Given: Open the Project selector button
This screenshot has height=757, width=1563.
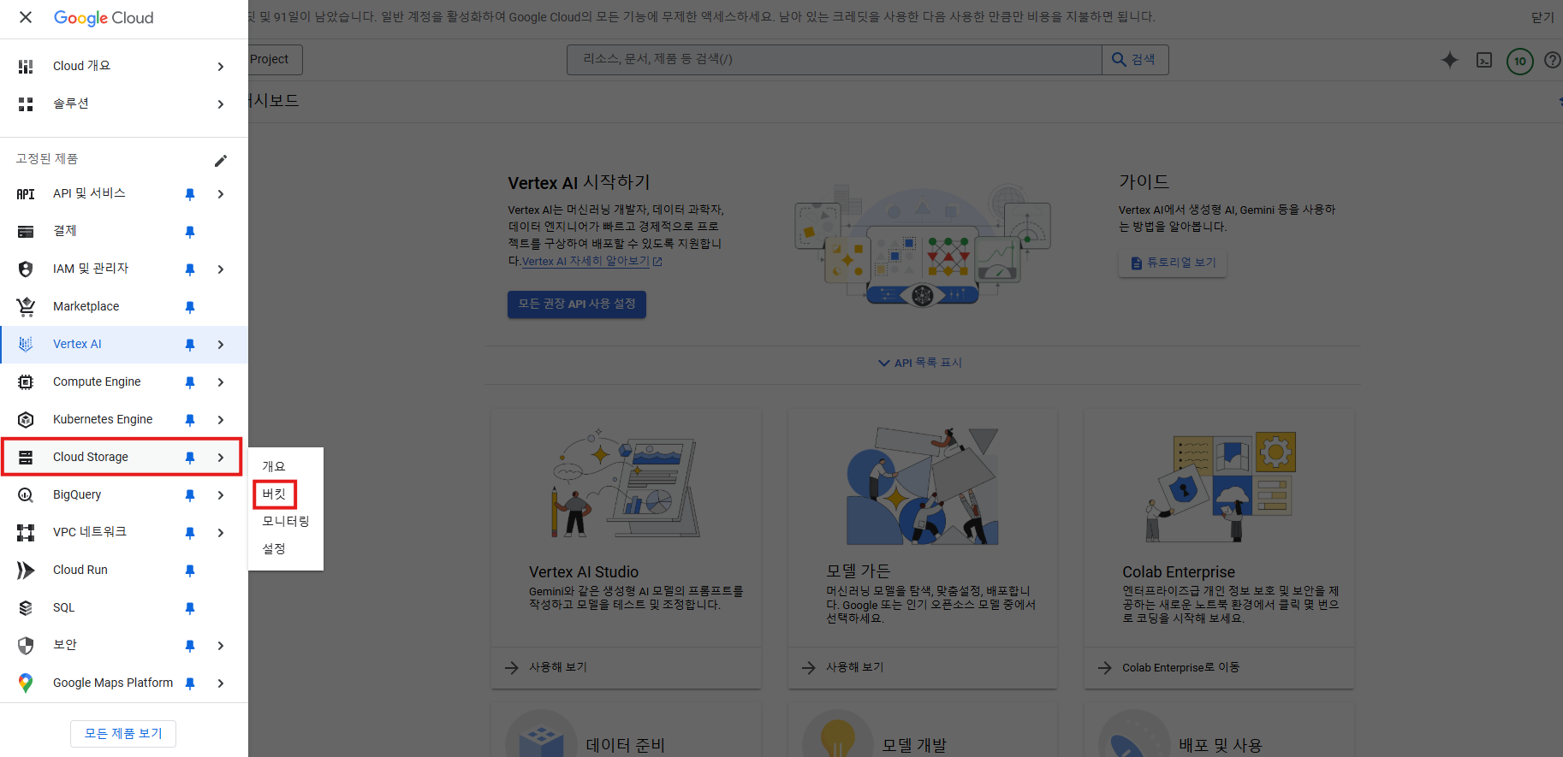Looking at the screenshot, I should tap(276, 59).
